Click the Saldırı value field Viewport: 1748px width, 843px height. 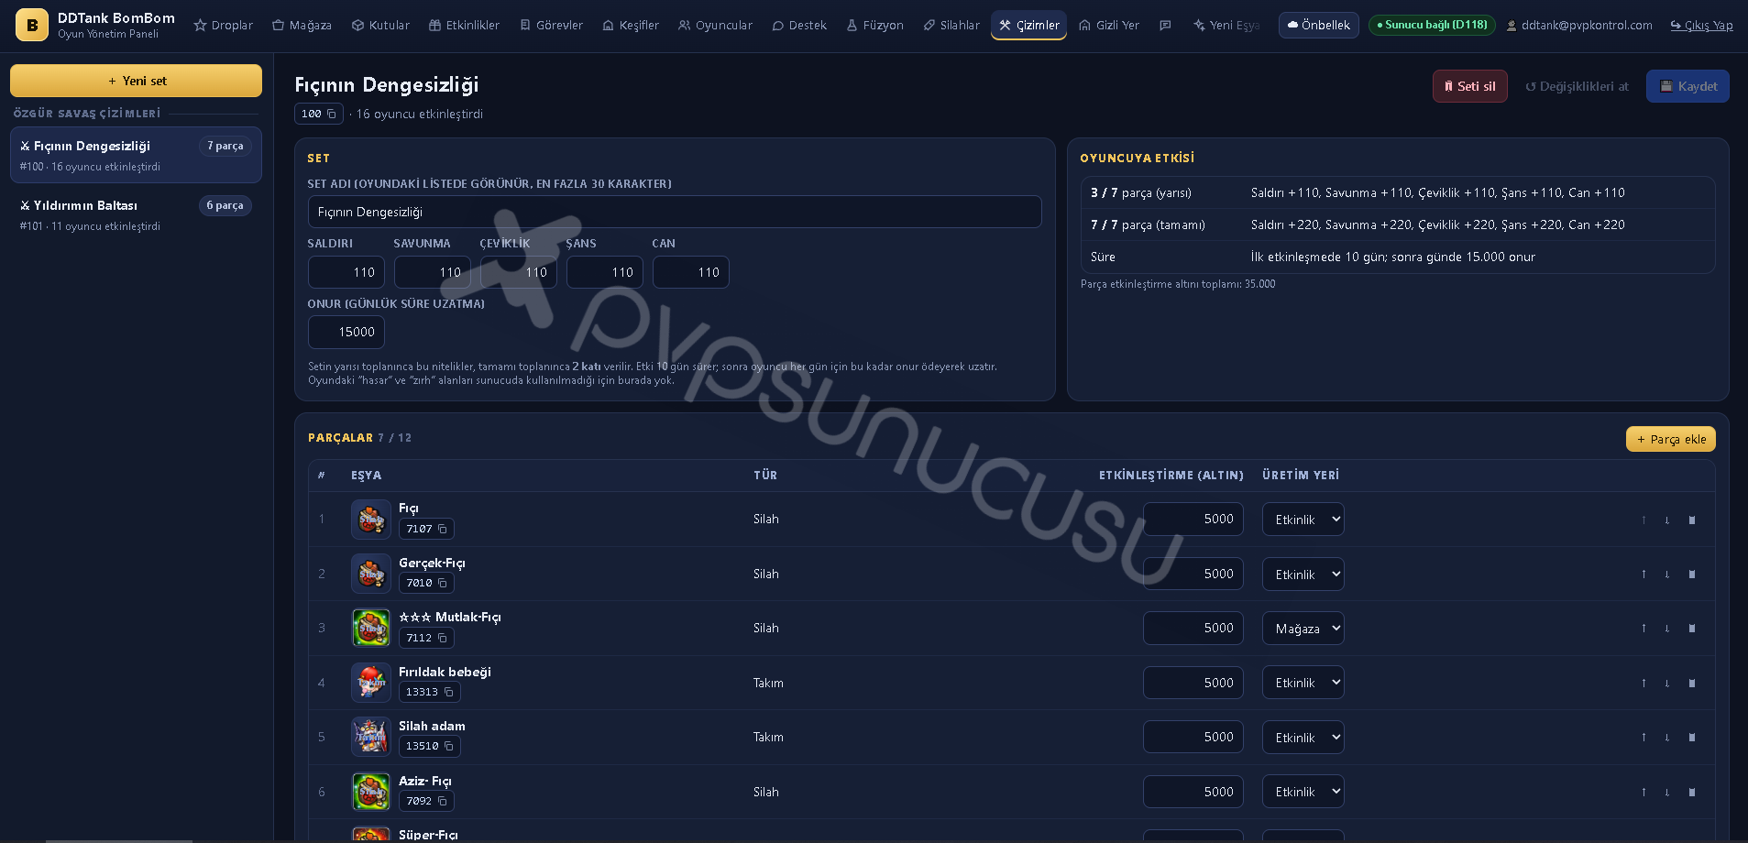(346, 272)
